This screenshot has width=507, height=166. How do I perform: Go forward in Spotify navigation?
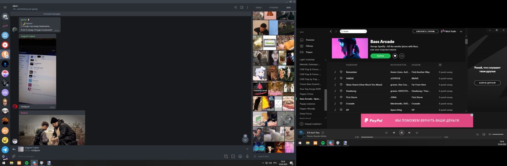[336, 31]
